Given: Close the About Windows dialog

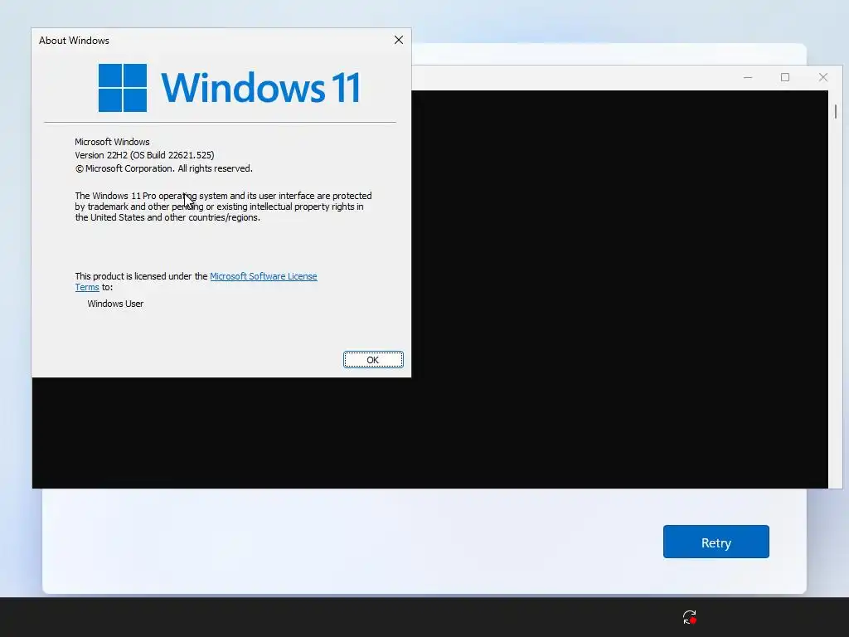Looking at the screenshot, I should click(x=399, y=40).
